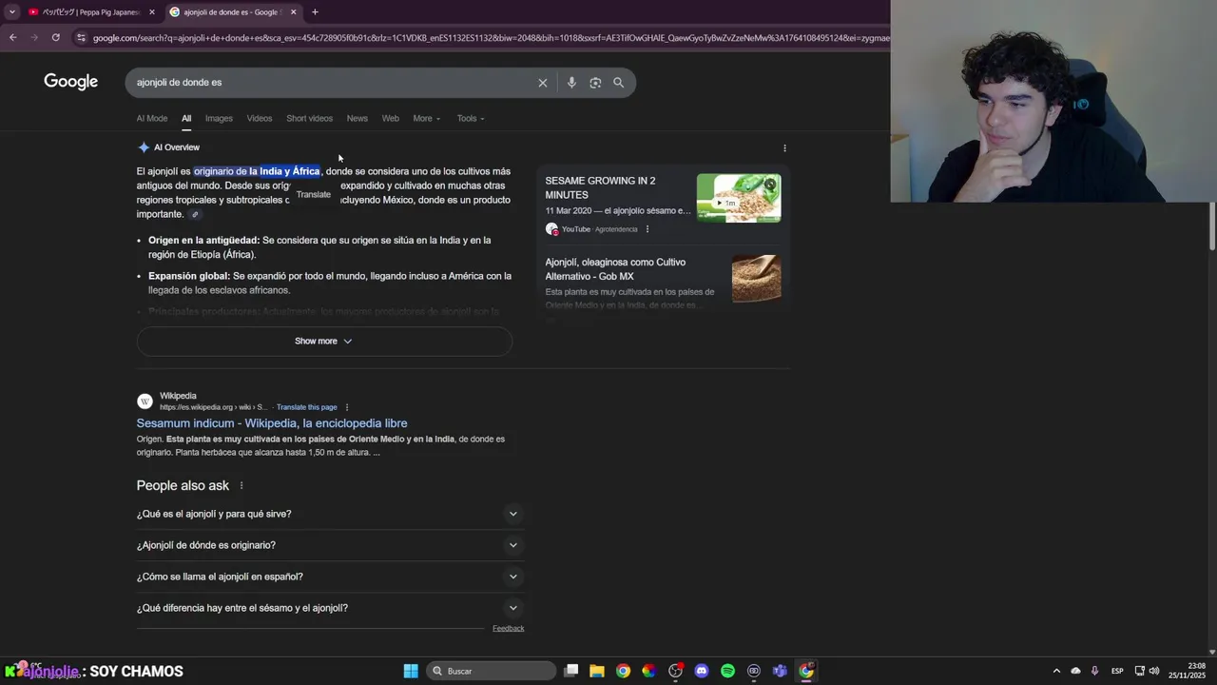
Task: Open Sesamum indicum Wikipedia result
Action: (272, 423)
